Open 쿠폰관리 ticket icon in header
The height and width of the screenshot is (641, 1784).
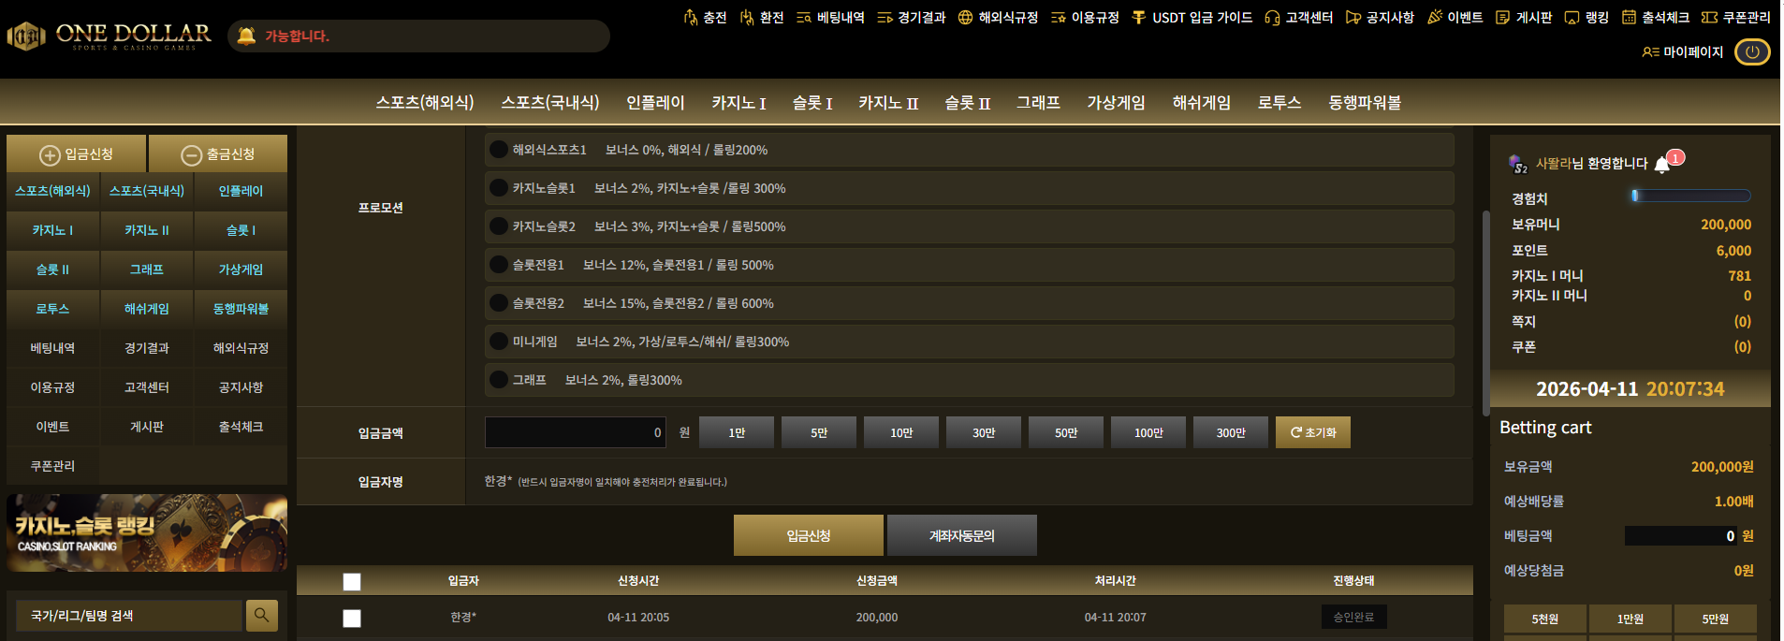click(x=1709, y=17)
